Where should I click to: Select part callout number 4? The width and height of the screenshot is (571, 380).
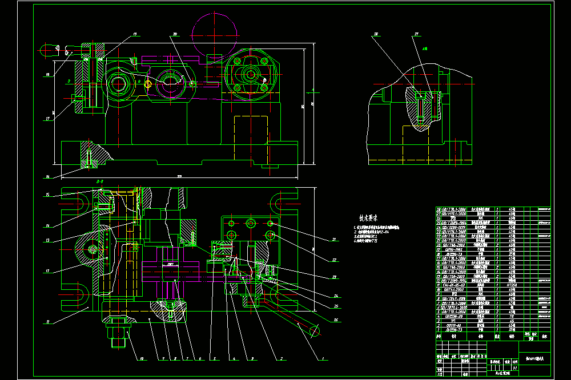pos(234,358)
